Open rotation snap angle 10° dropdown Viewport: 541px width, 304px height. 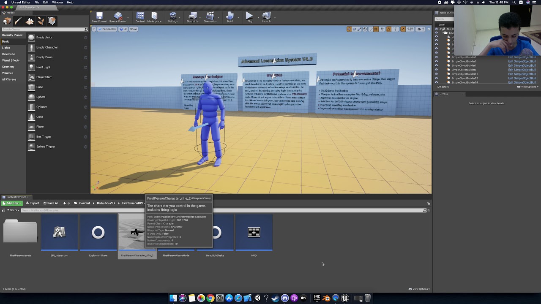tap(395, 29)
